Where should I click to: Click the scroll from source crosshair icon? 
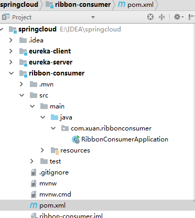click(150, 17)
